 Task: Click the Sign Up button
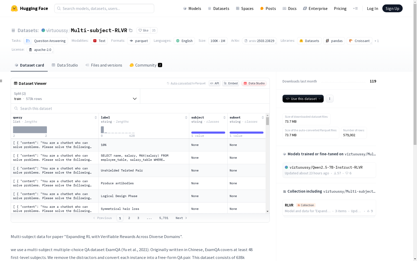tap(392, 8)
